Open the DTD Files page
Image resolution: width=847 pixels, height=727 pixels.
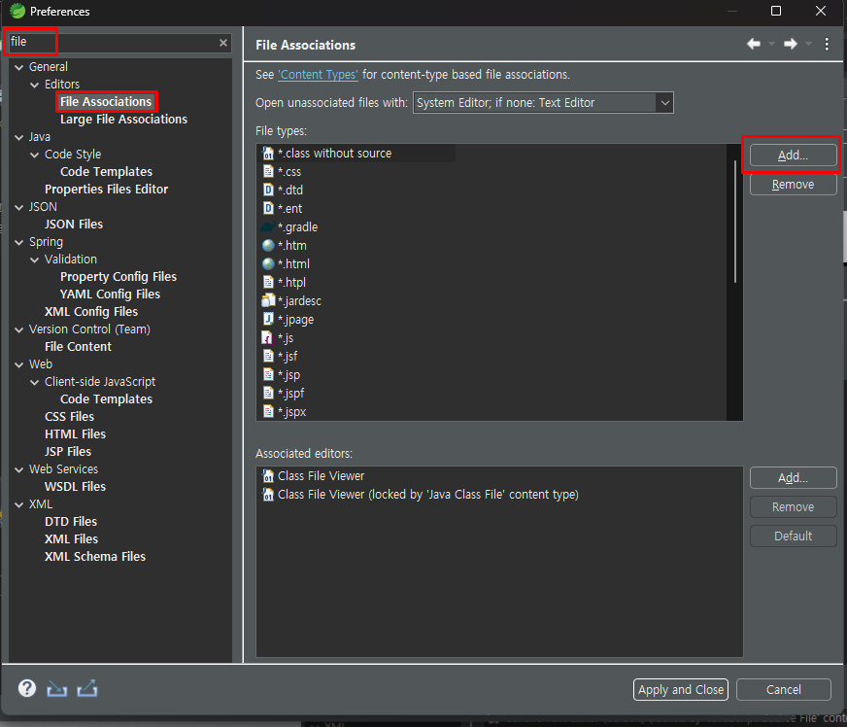click(71, 522)
